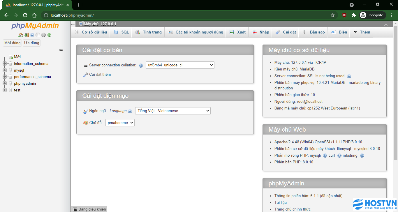This screenshot has height=212, width=398.
Task: Click the Trang chủ chính thức link
Action: (293, 209)
